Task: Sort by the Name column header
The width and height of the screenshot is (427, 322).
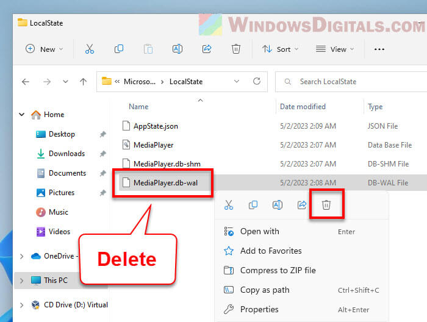Action: pyautogui.click(x=138, y=107)
